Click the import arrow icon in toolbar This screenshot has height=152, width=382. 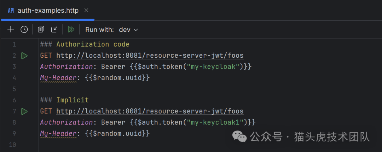tap(54, 30)
